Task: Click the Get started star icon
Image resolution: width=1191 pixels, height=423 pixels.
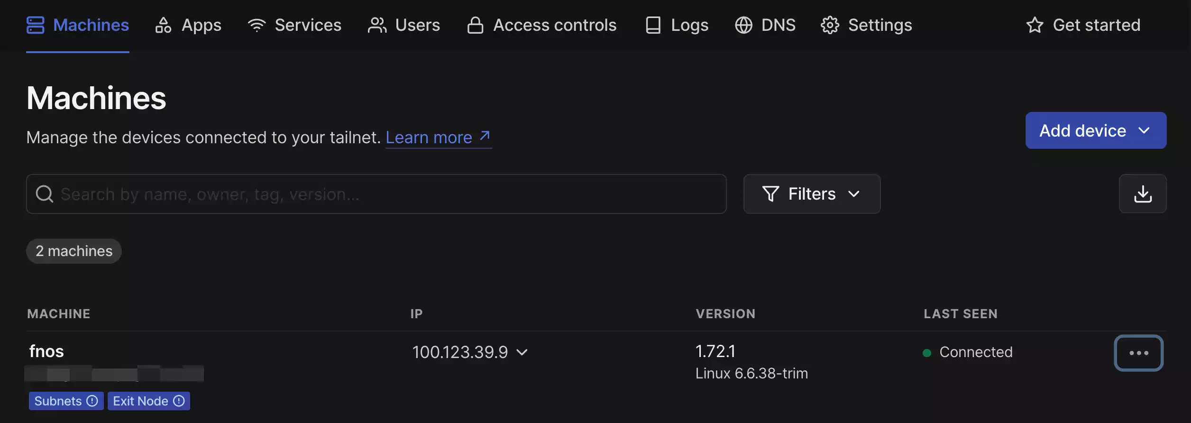Action: (x=1035, y=25)
